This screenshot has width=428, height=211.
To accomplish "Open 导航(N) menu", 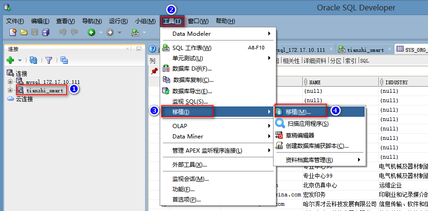I will (92, 21).
